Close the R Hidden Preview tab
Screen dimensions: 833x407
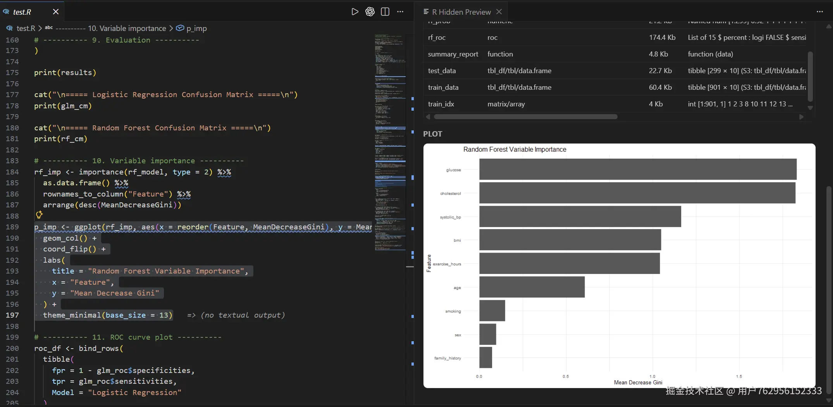[499, 12]
